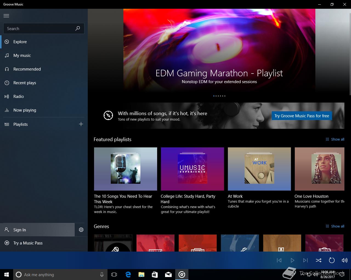The width and height of the screenshot is (351, 280).
Task: Toggle shuffle playback
Action: click(x=319, y=260)
